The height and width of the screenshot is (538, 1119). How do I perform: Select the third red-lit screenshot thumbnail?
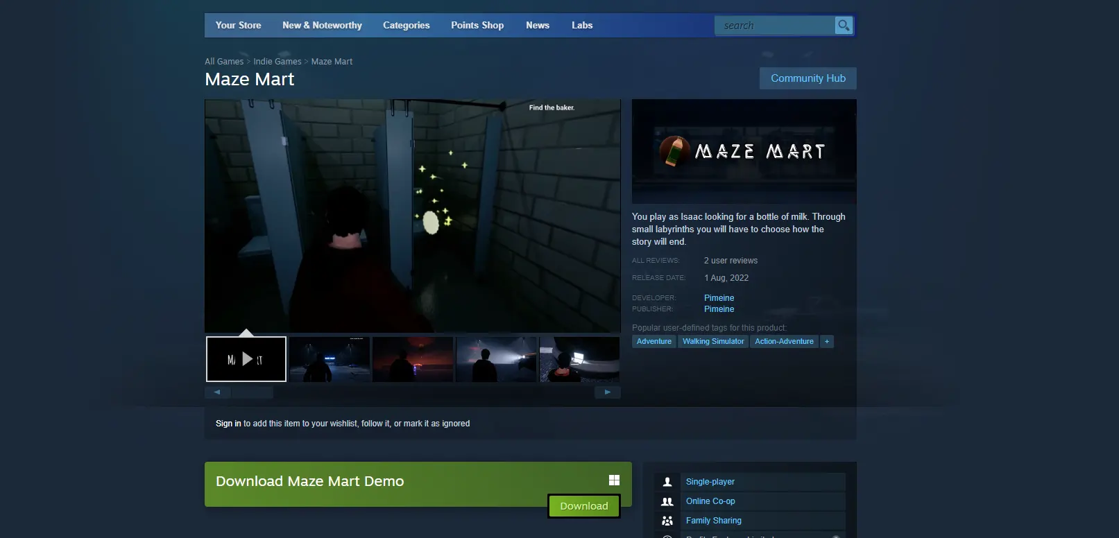click(413, 359)
